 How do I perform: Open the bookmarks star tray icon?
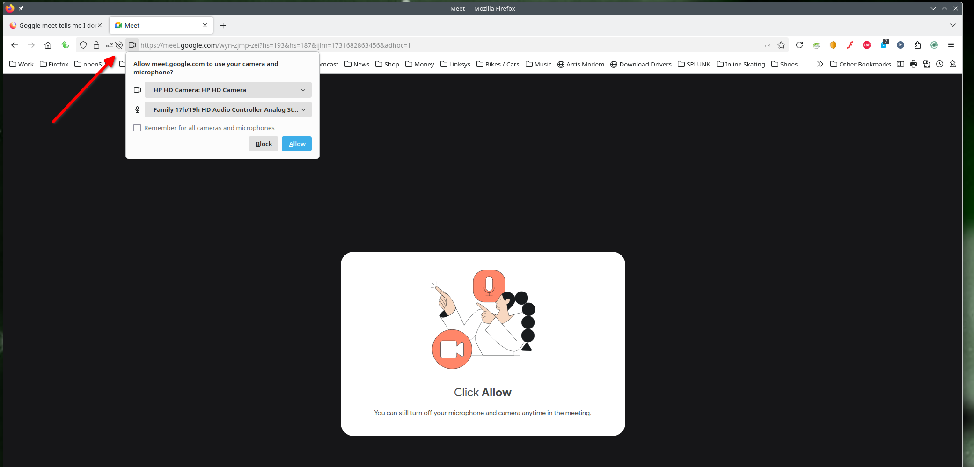coord(952,64)
